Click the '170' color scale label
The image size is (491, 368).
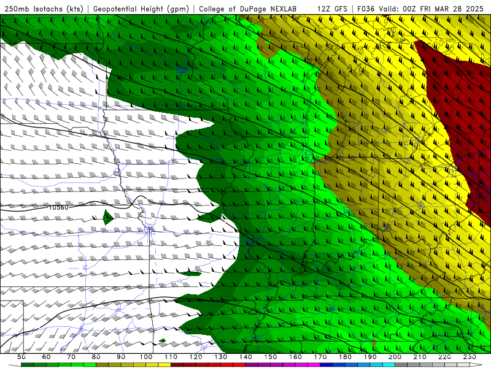(320, 357)
